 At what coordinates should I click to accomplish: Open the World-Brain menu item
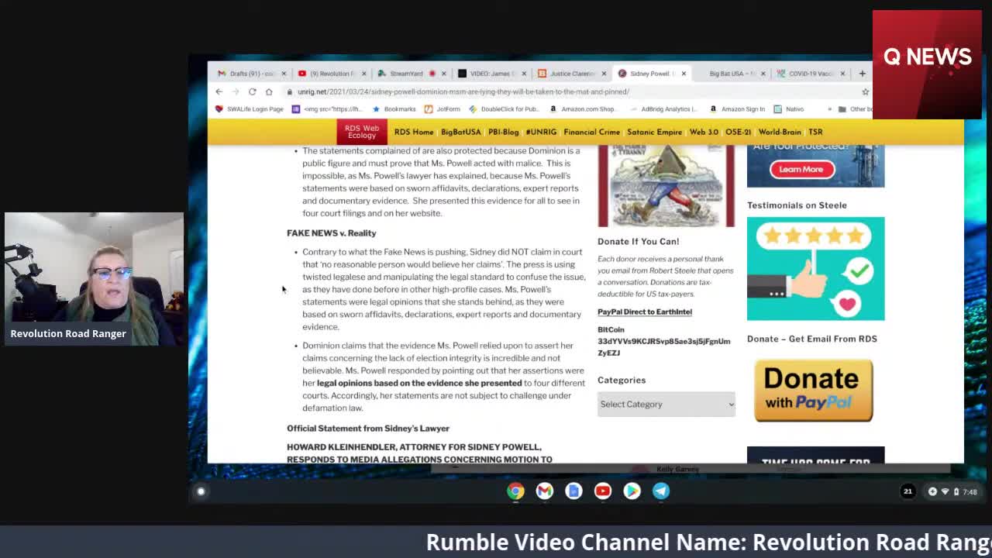[x=780, y=132]
